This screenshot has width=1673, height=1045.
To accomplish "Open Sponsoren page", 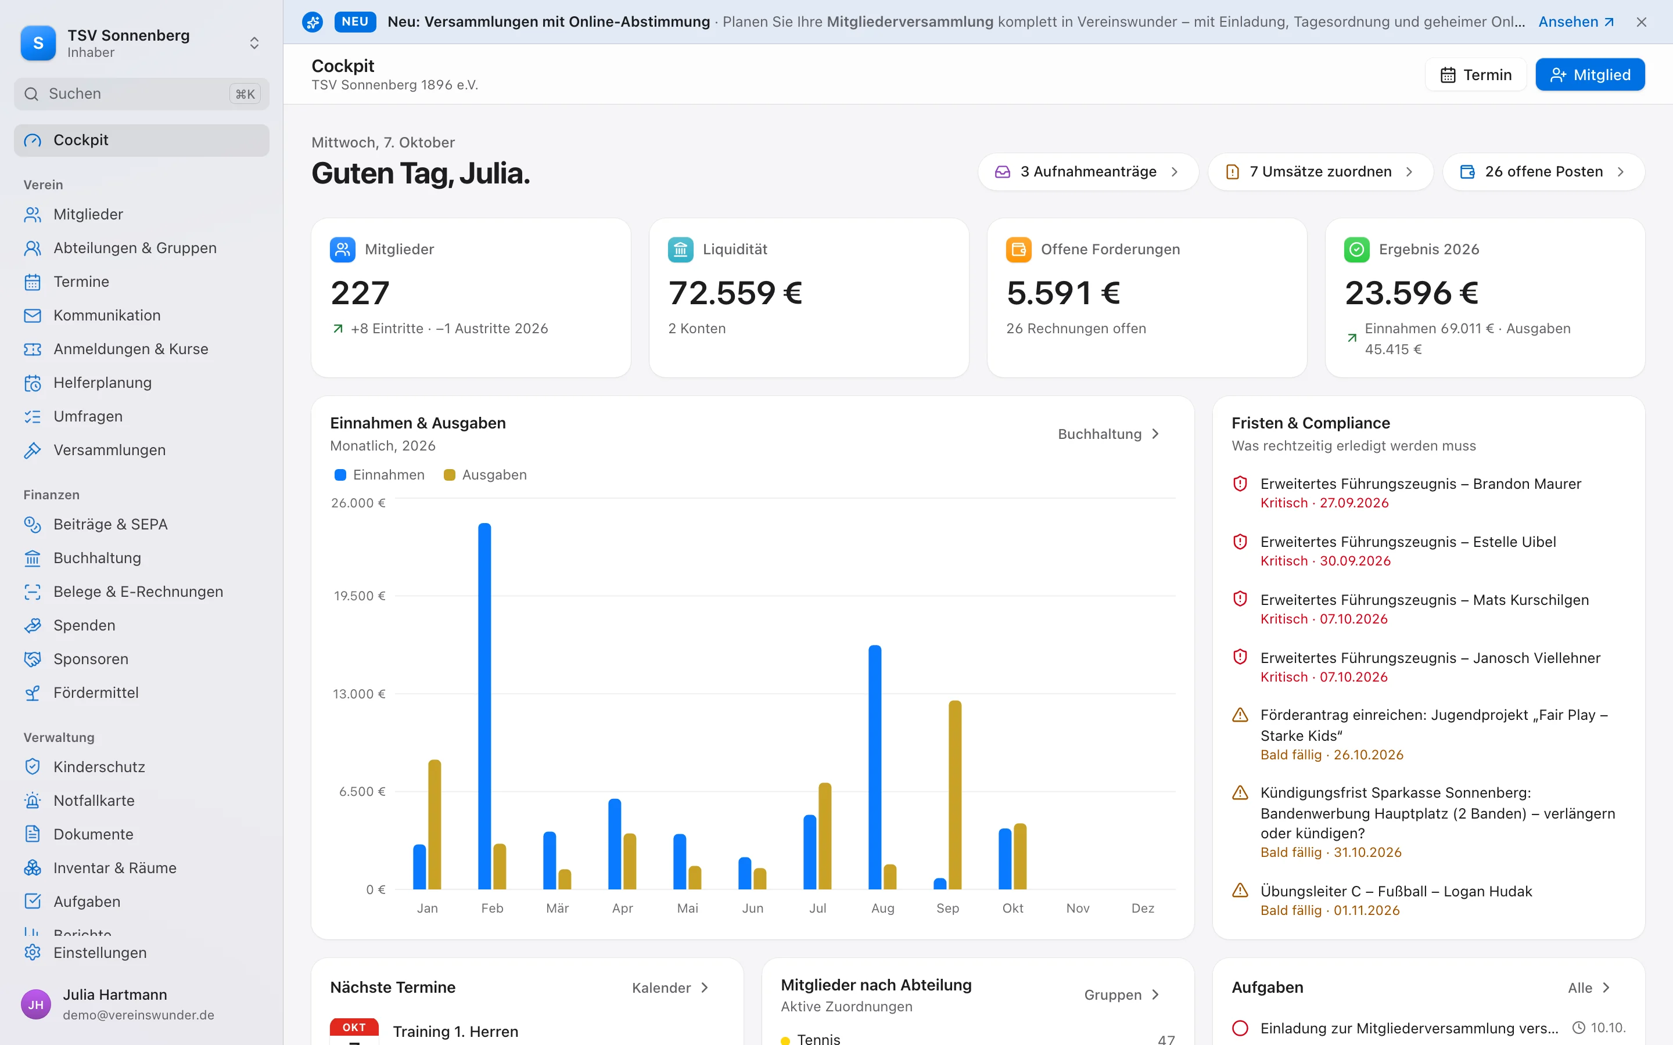I will 141,660.
